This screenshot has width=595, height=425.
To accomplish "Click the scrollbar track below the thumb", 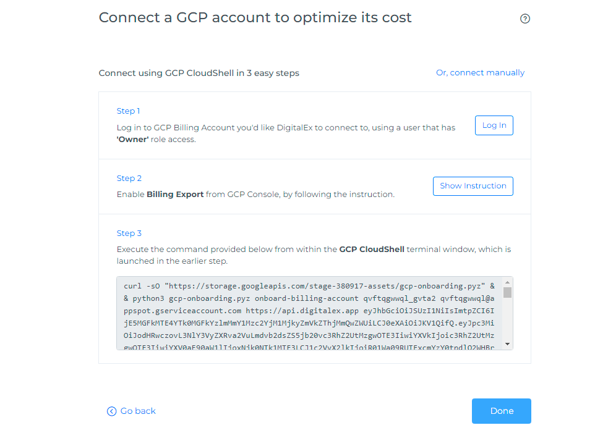I will [507, 320].
